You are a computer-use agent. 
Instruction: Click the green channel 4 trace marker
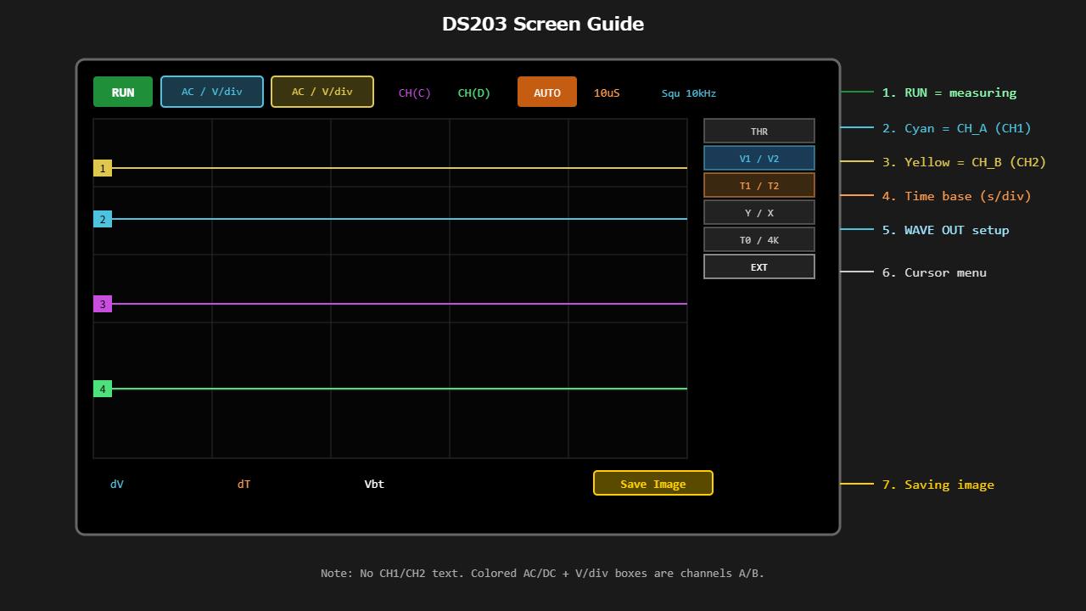tap(103, 389)
